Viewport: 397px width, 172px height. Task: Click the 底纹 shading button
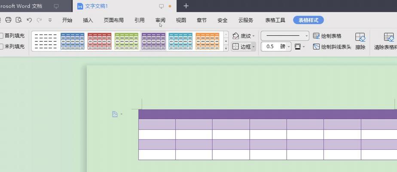click(x=241, y=36)
